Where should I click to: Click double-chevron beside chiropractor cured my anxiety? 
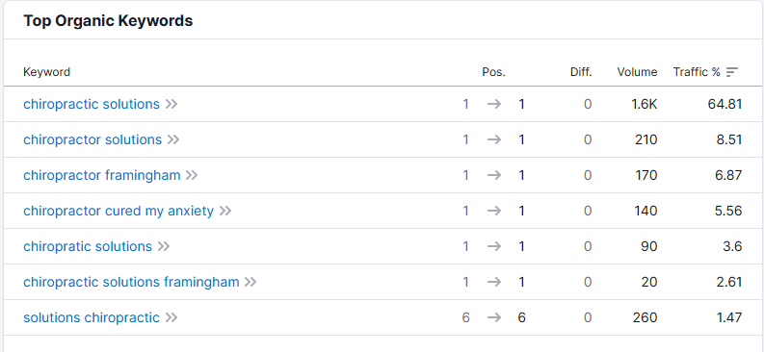pyautogui.click(x=225, y=211)
